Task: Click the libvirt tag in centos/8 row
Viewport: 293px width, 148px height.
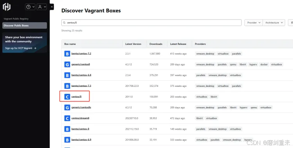Action: coord(214,97)
